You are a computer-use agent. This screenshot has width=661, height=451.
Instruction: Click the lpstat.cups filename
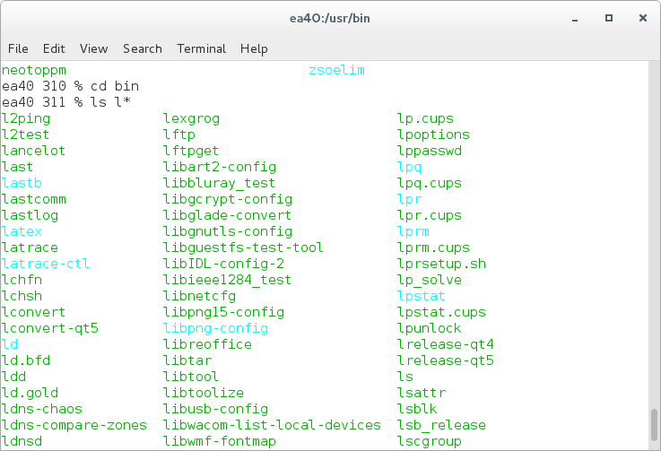[x=441, y=312]
